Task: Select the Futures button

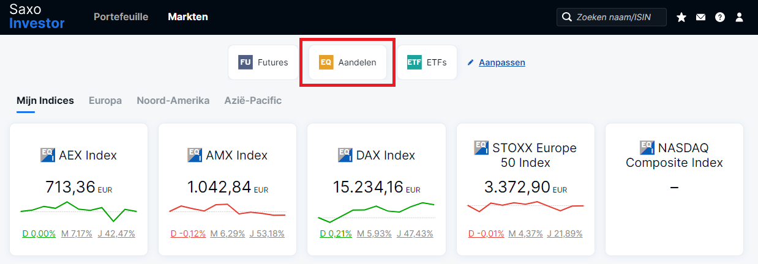Action: click(263, 62)
